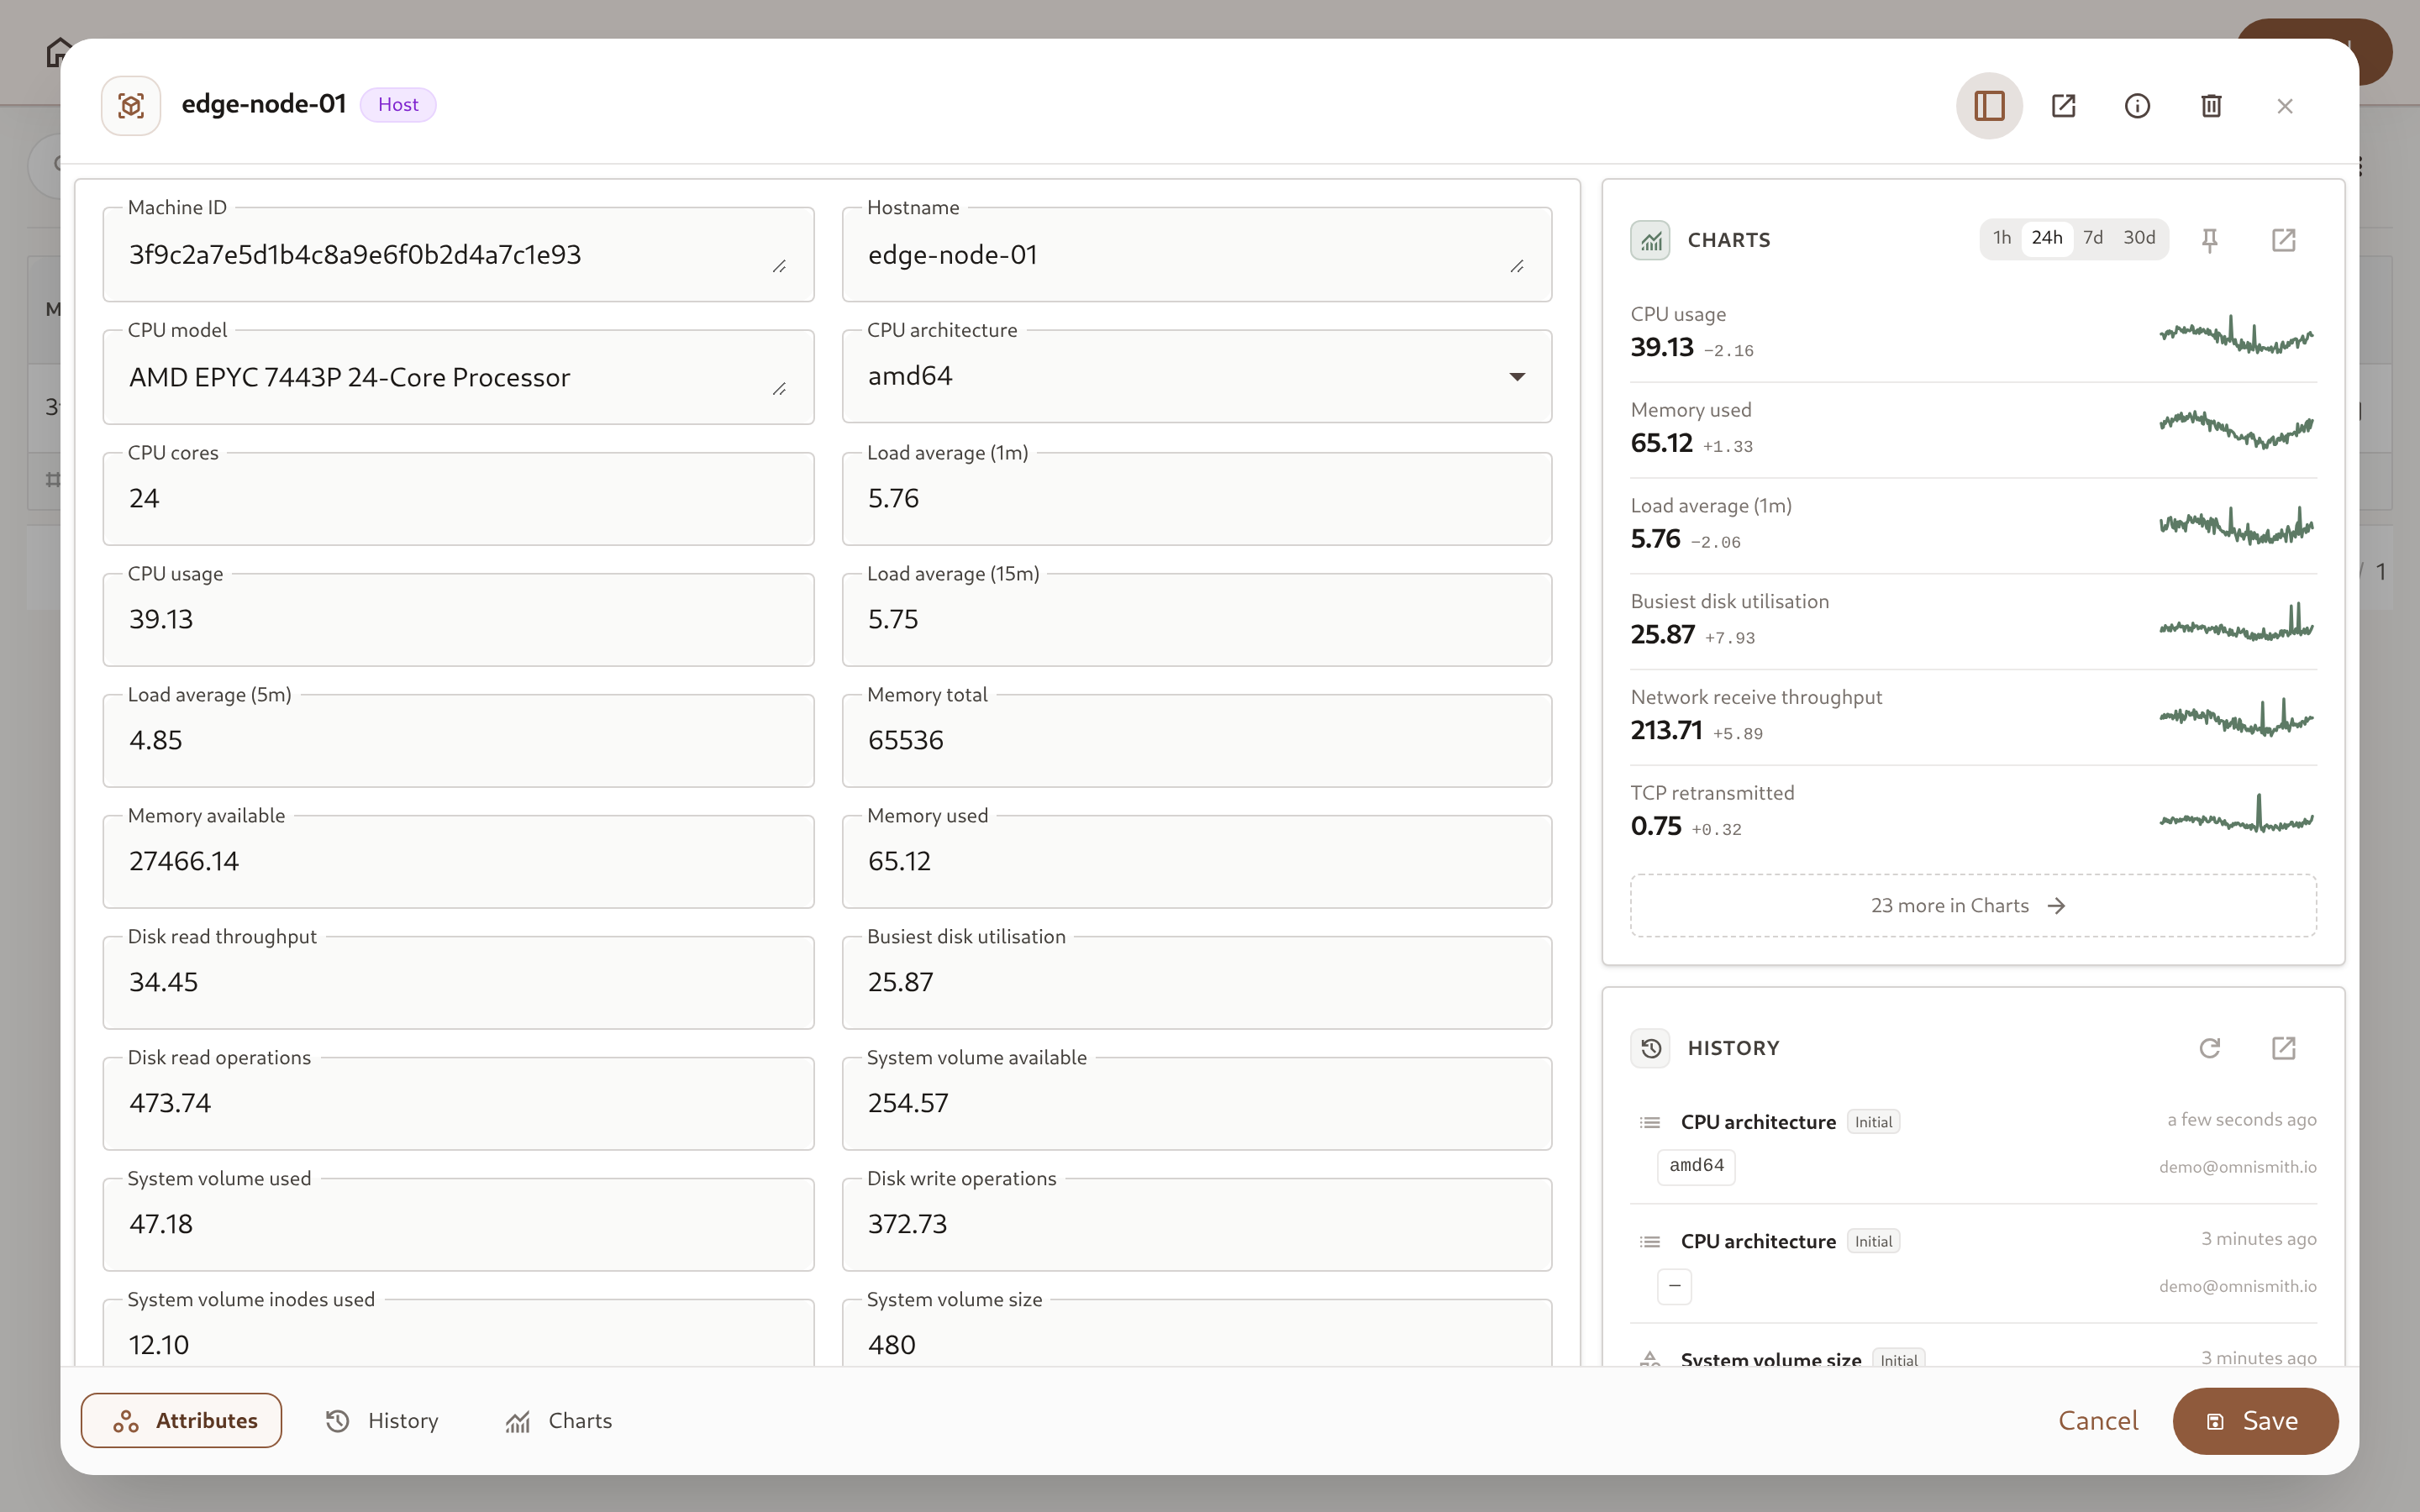This screenshot has height=1512, width=2420.
Task: Click Cancel
Action: point(2098,1420)
